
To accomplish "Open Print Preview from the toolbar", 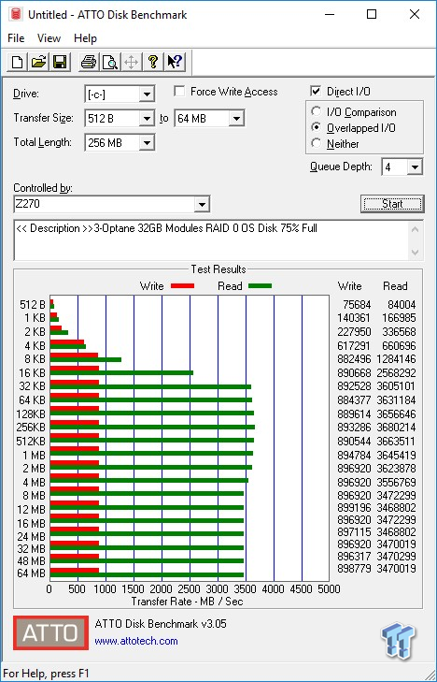I will click(110, 62).
